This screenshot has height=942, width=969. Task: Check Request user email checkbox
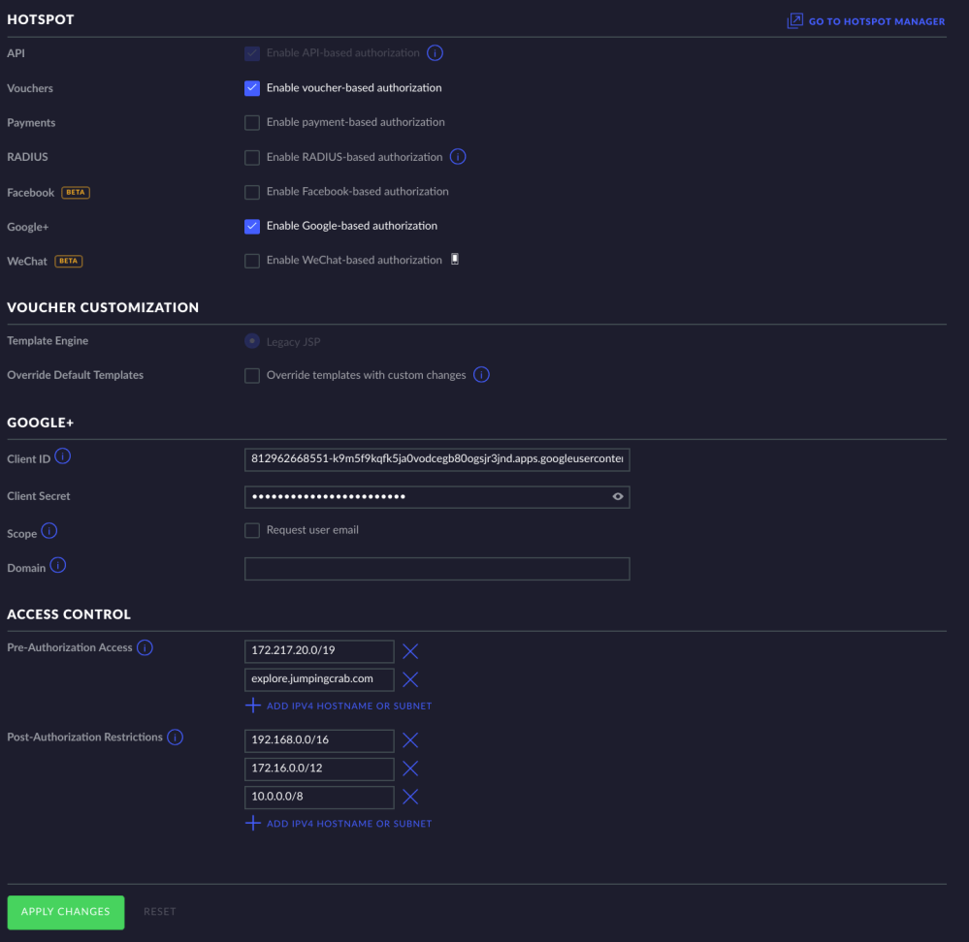[x=252, y=531]
